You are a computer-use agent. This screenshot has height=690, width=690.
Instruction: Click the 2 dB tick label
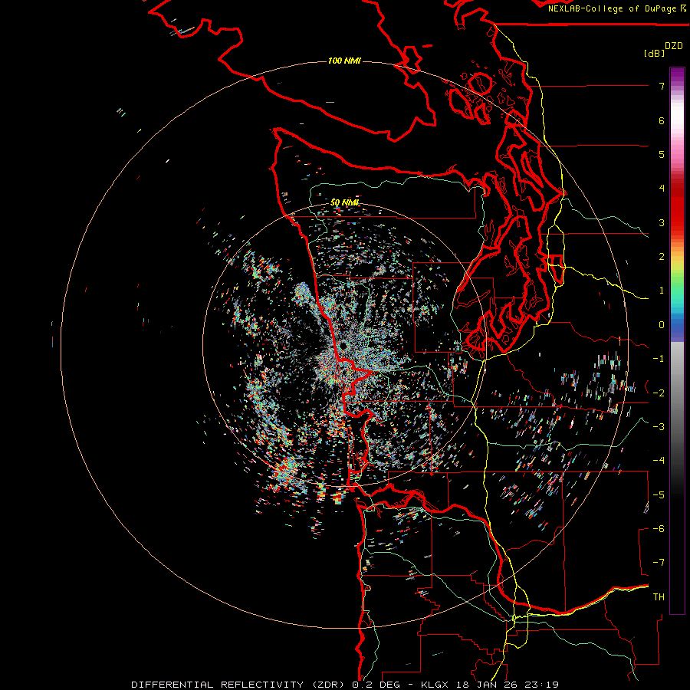tap(662, 257)
